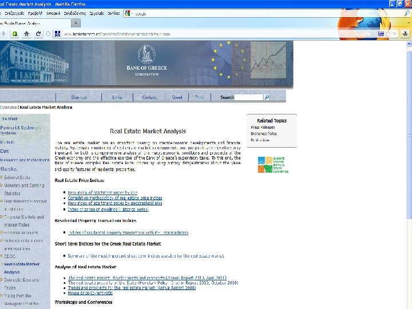
Task: Open Compilation methodology of real estate price indices
Action: click(x=115, y=198)
